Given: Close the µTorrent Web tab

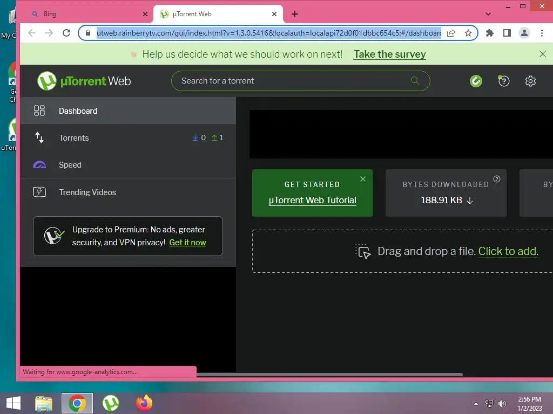Looking at the screenshot, I should (274, 14).
